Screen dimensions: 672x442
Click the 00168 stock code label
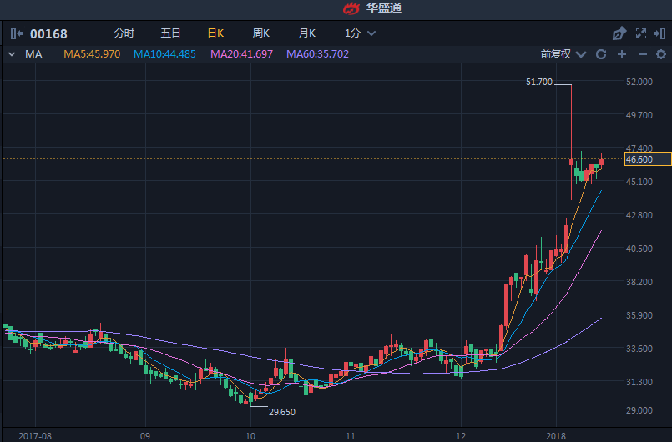click(x=48, y=33)
